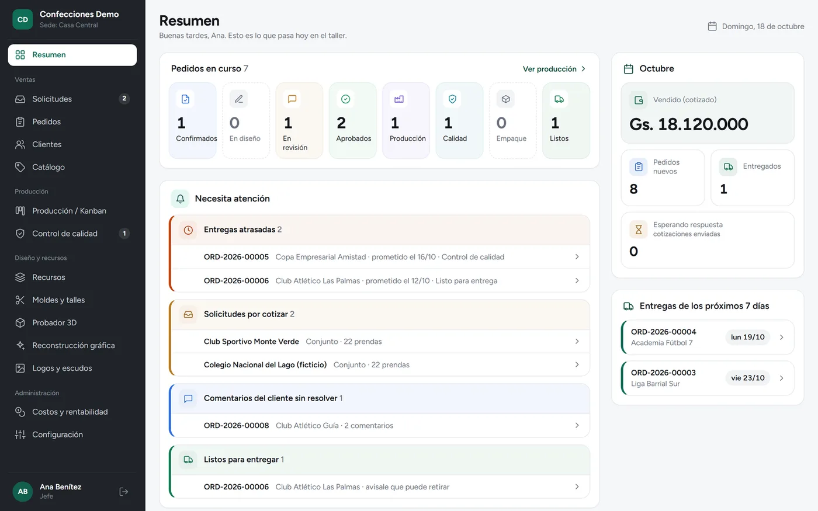
Task: Click the CD logo of Confecciones Demo
Action: 23,19
